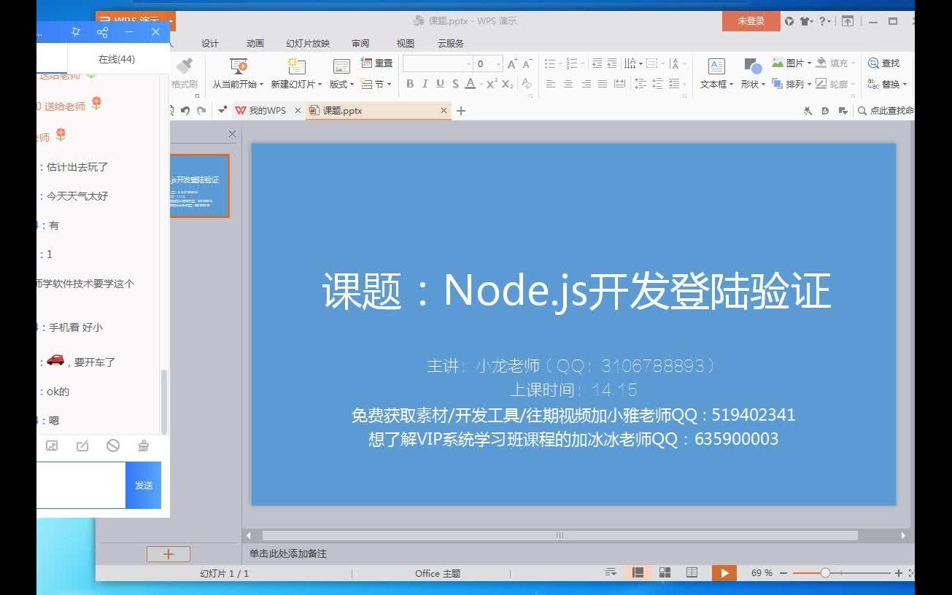The image size is (952, 595).
Task: Toggle underline formatting
Action: pyautogui.click(x=440, y=84)
